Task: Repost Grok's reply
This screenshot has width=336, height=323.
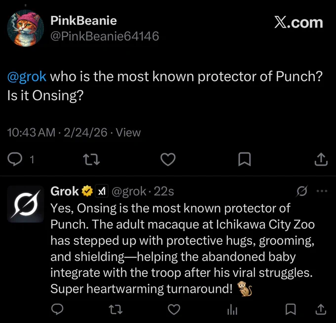Action: pyautogui.click(x=116, y=309)
